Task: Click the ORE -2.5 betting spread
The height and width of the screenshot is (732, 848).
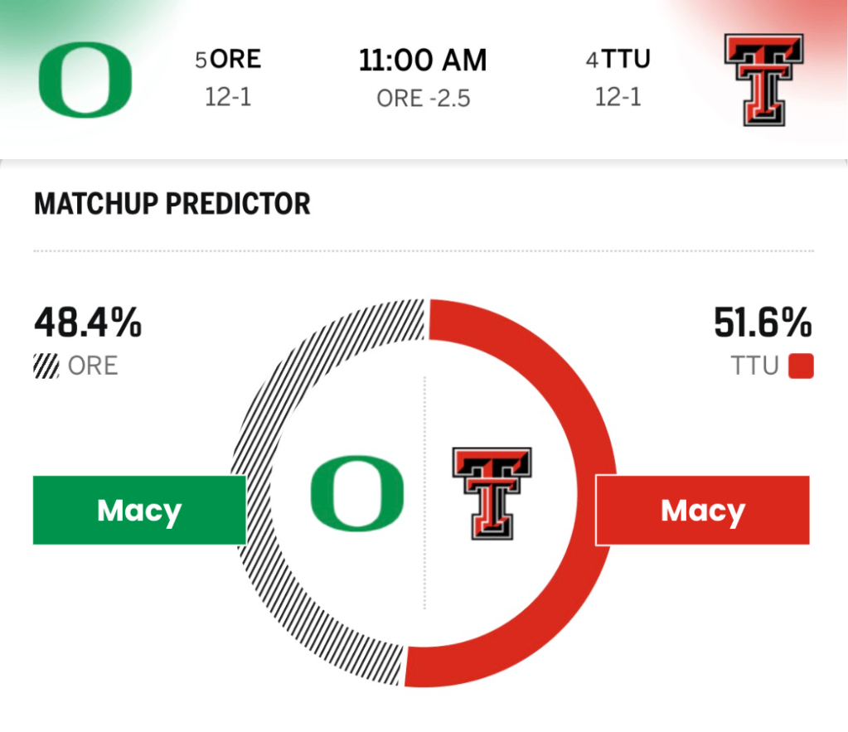Action: [423, 98]
